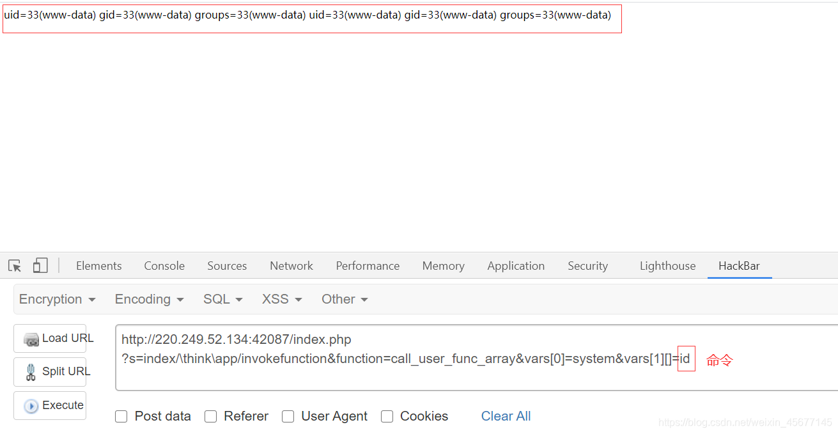Toggle the device toolbar icon
Image resolution: width=838 pixels, height=434 pixels.
[x=41, y=266]
